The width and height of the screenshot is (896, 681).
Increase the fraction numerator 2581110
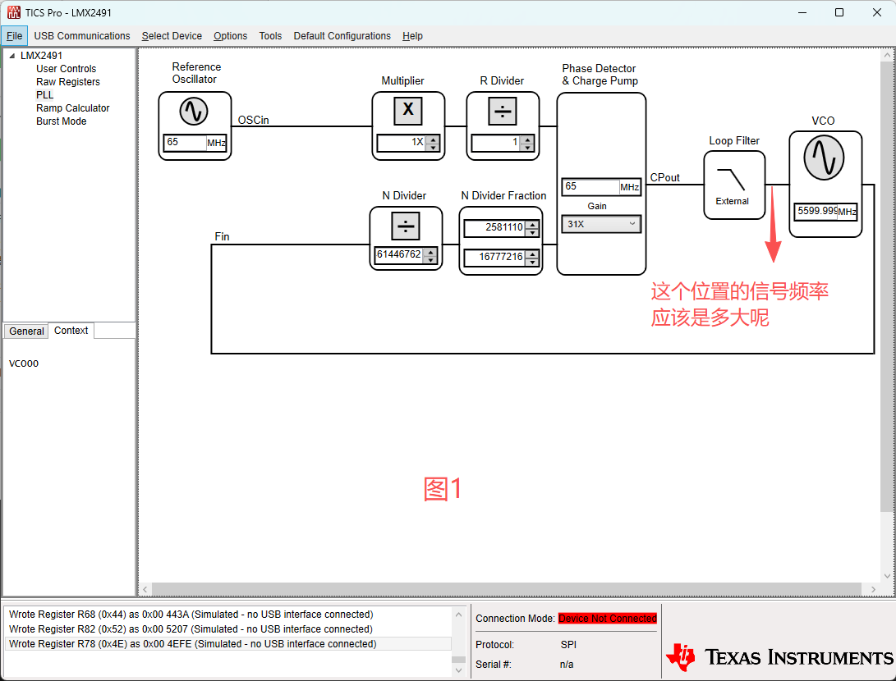(532, 224)
